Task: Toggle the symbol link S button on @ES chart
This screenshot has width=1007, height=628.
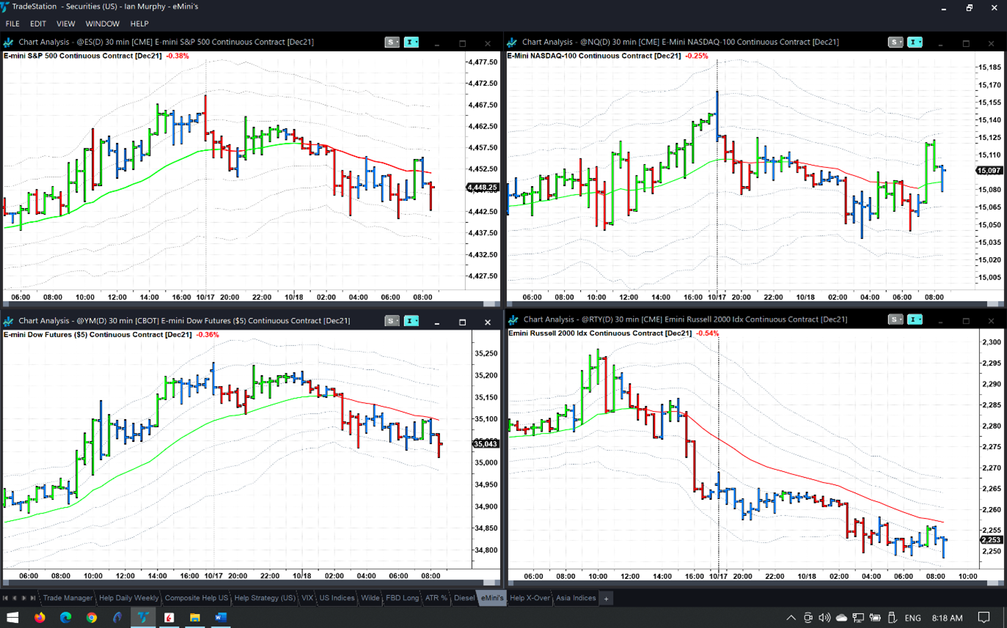Action: 390,43
